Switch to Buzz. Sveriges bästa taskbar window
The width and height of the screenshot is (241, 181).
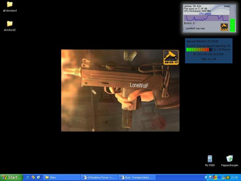coord(137,177)
